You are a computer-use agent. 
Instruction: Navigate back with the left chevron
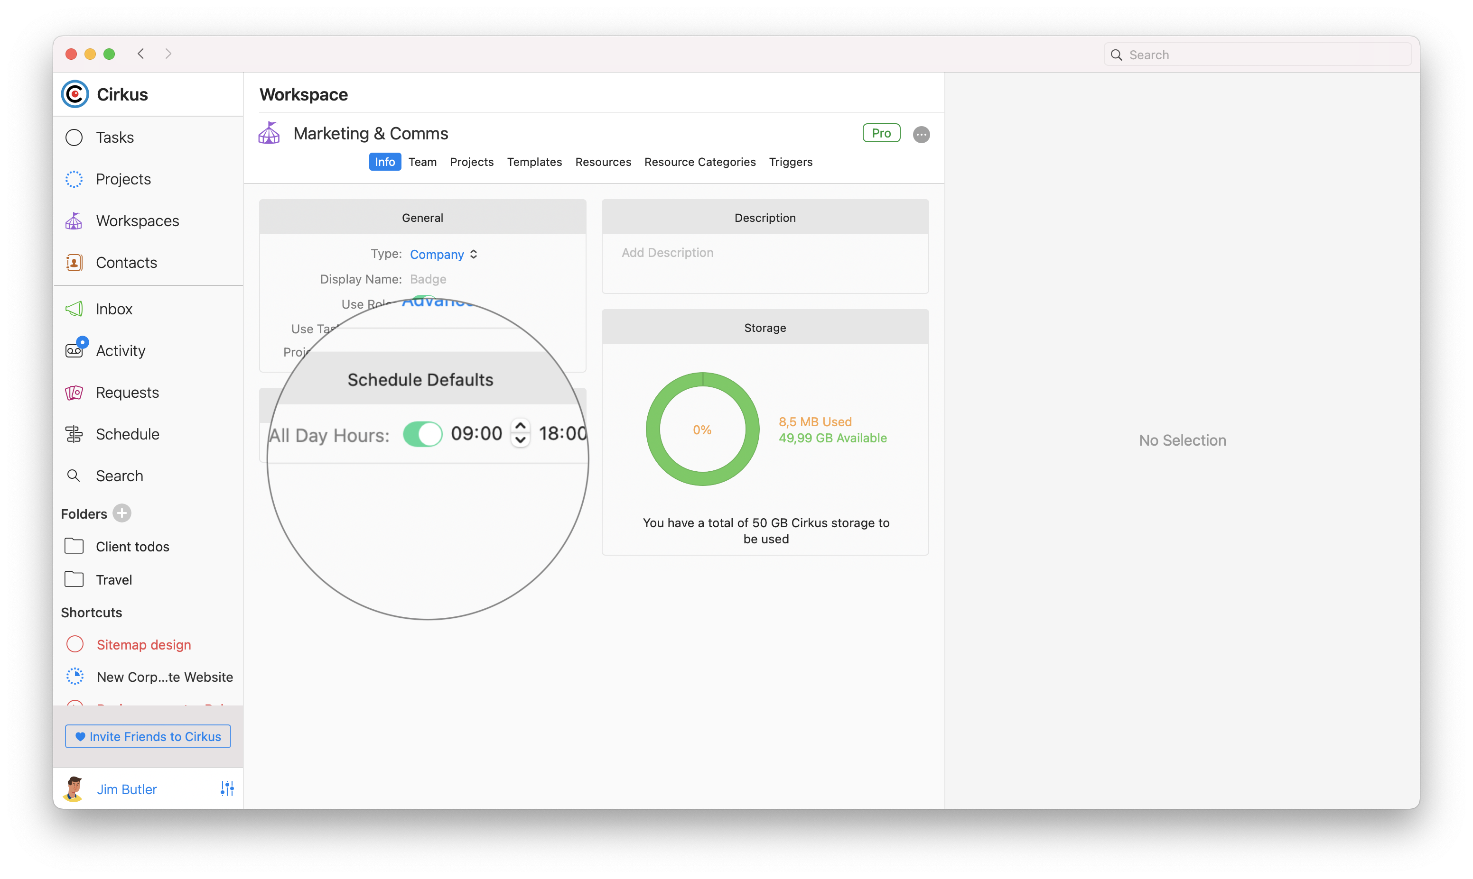[x=141, y=54]
